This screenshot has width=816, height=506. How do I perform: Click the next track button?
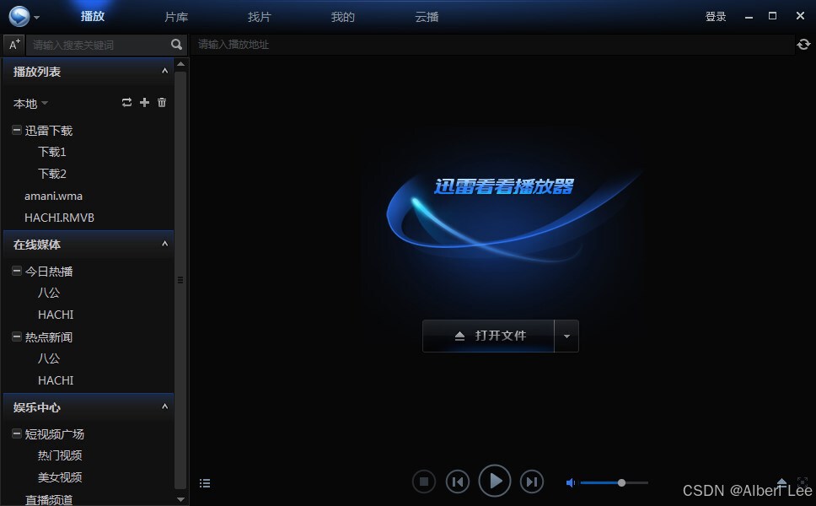point(532,482)
